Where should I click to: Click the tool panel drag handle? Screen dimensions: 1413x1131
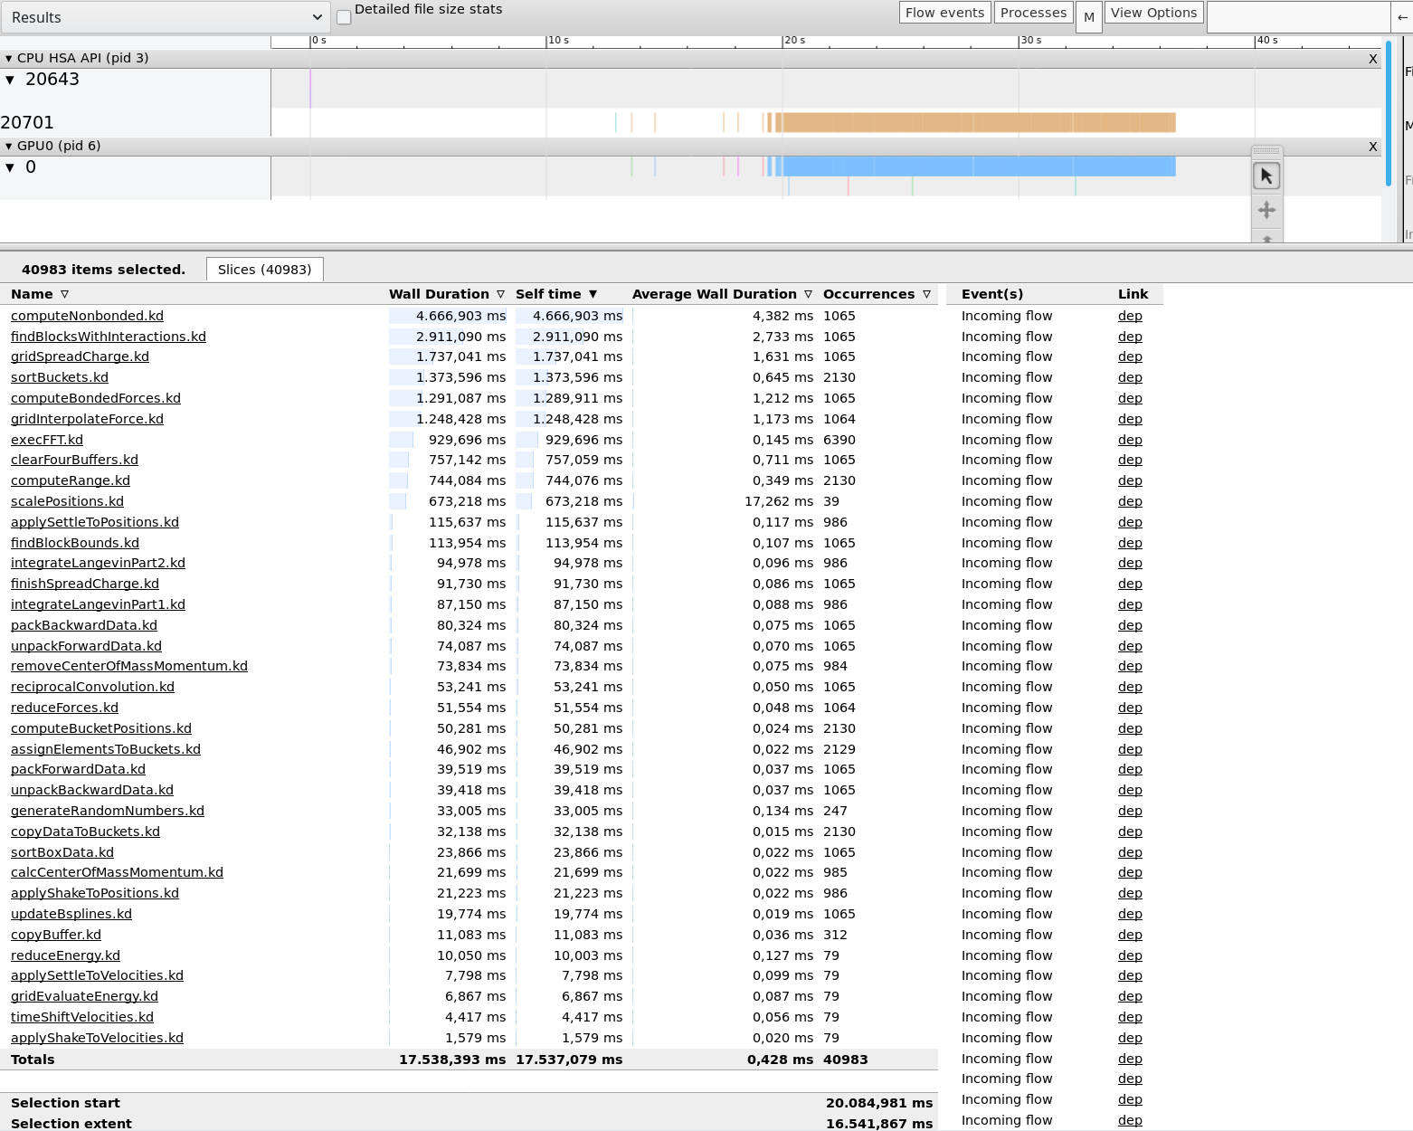[1266, 152]
